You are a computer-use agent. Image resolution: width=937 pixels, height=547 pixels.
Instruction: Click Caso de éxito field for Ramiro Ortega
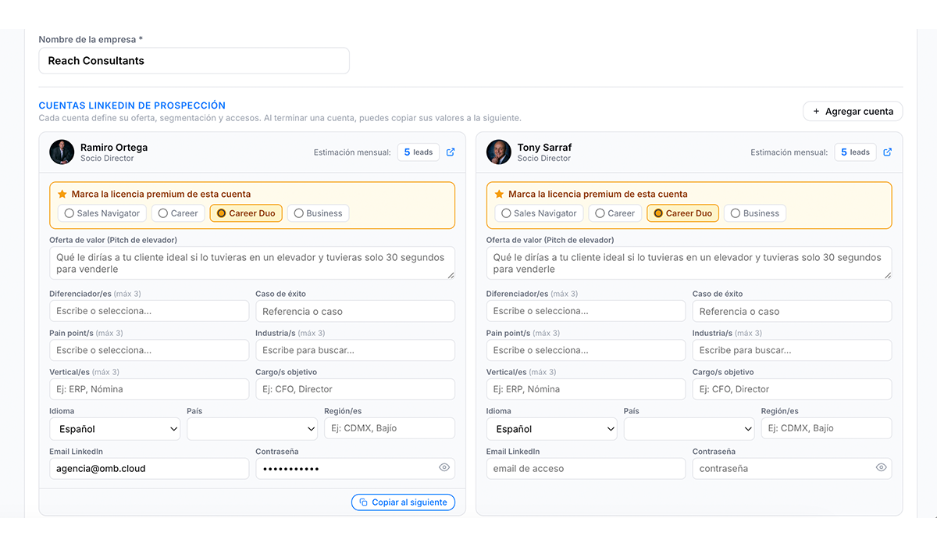(355, 311)
